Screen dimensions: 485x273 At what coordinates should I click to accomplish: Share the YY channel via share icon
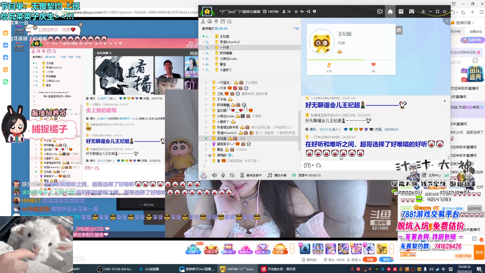point(308,12)
